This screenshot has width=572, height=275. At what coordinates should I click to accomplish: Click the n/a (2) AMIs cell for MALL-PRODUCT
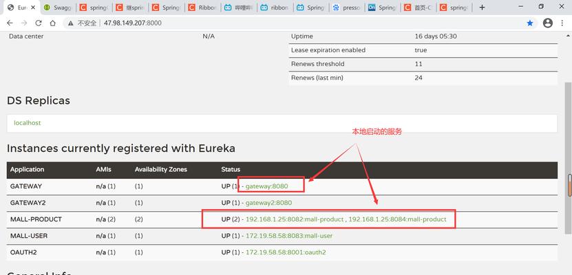click(106, 219)
